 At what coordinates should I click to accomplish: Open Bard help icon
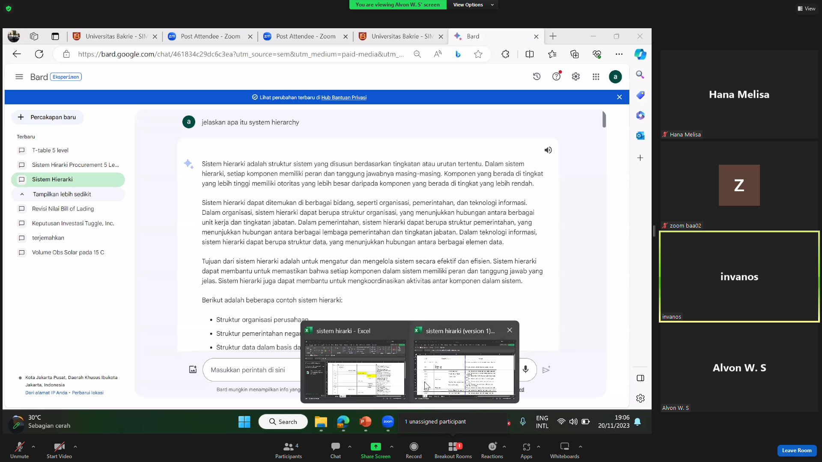click(x=556, y=77)
